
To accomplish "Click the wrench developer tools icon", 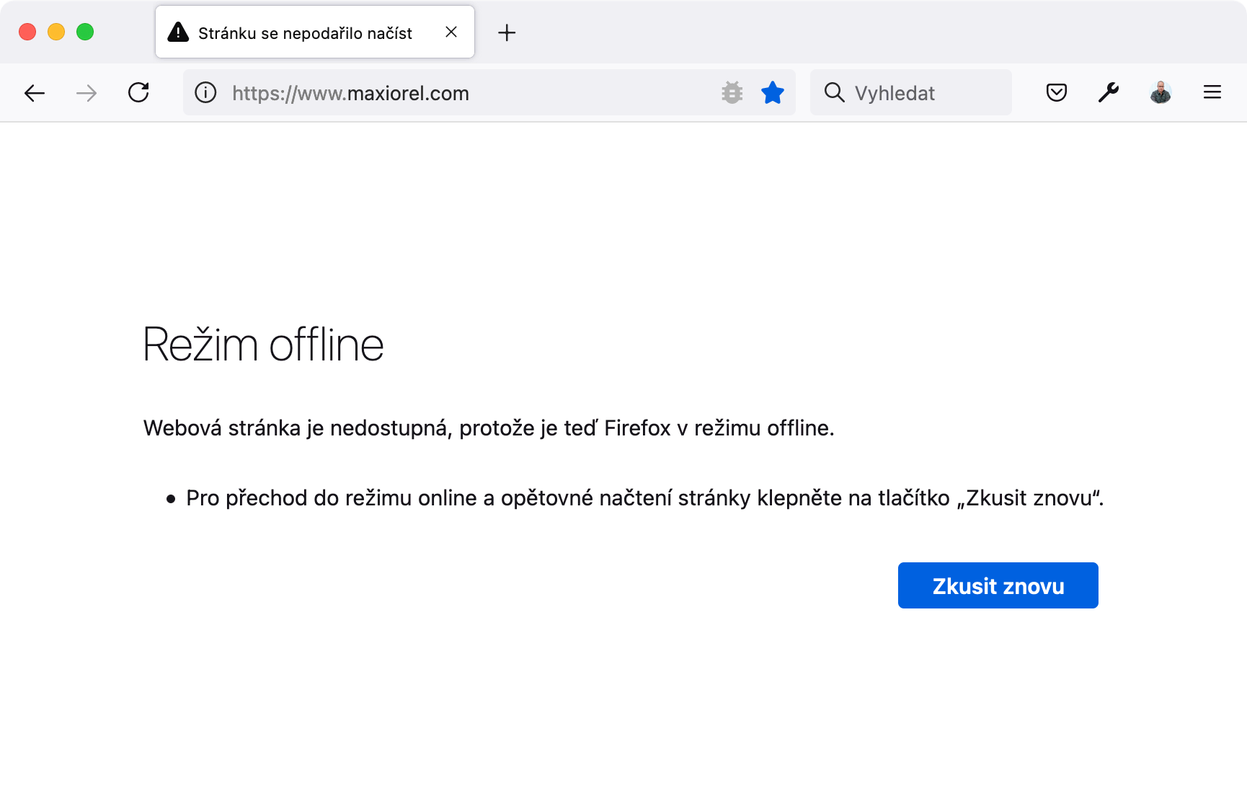I will 1108,92.
